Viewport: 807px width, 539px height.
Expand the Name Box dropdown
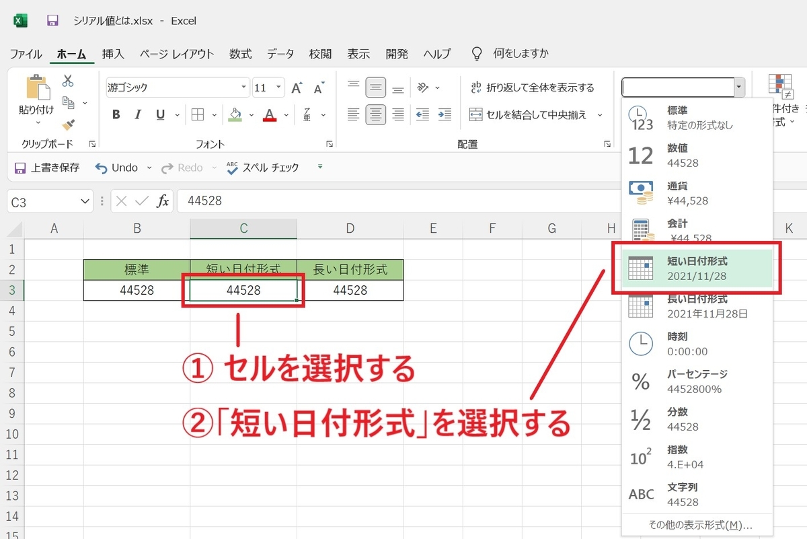pyautogui.click(x=85, y=201)
